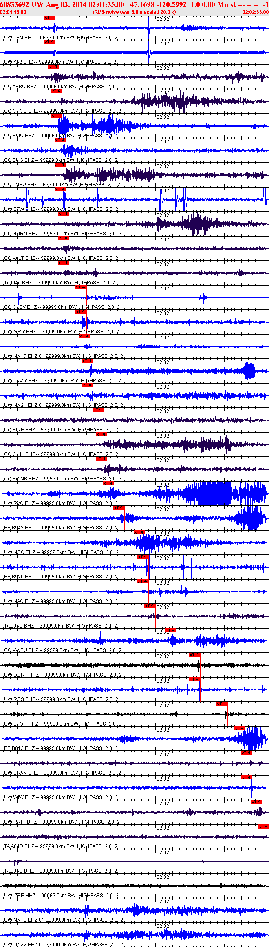Select the TA J05D BHZ station label
This screenshot has width=269, height=947.
[x=60, y=871]
